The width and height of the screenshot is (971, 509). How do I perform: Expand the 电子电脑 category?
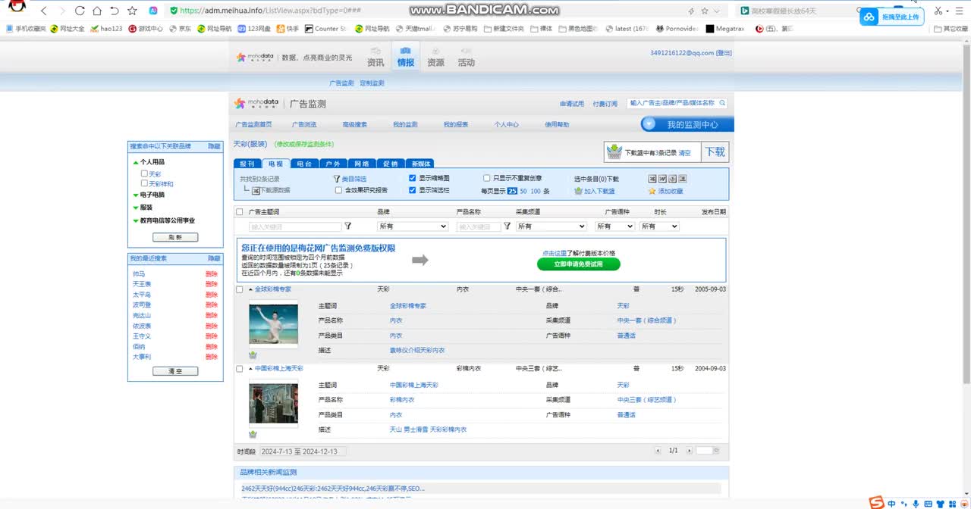(x=136, y=195)
